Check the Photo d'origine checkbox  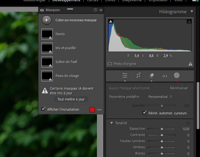pyautogui.click(x=110, y=64)
